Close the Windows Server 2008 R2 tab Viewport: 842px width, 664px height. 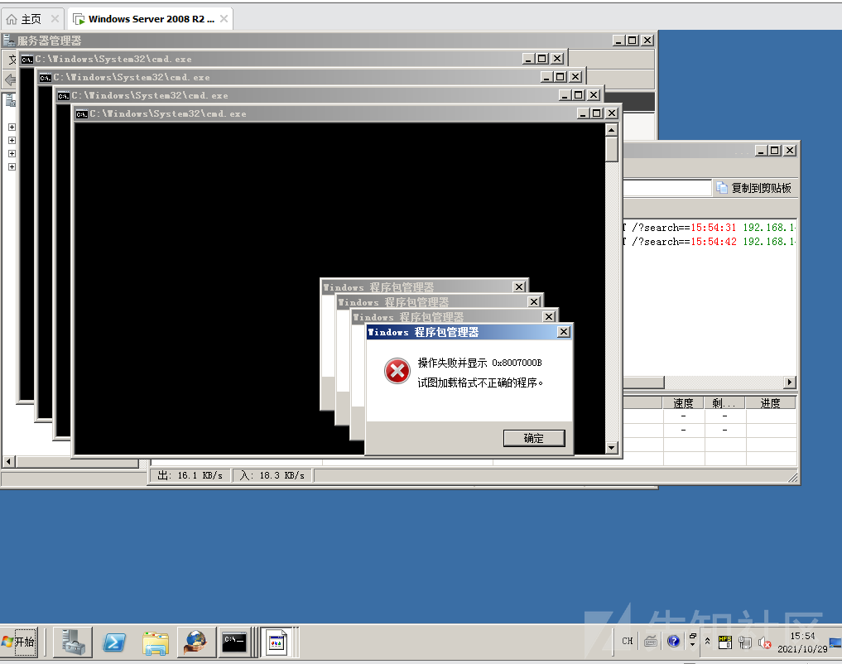[x=224, y=19]
